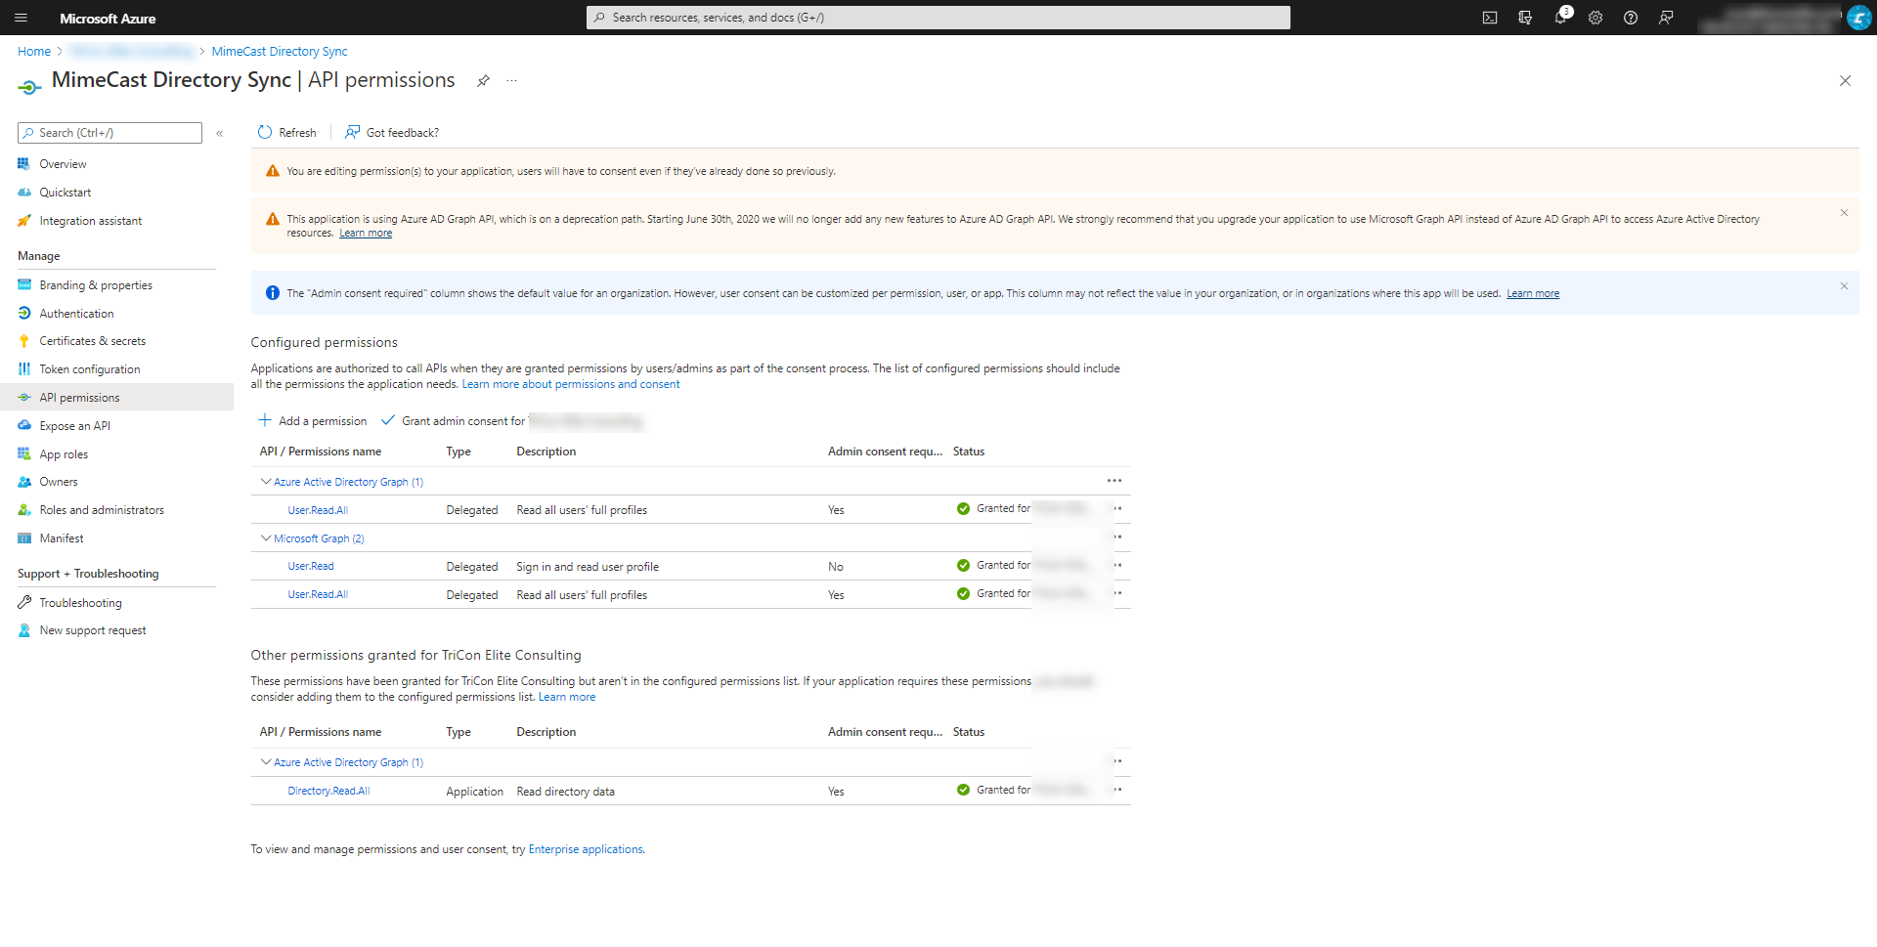Close the API permissions blade
The width and height of the screenshot is (1877, 947).
1845,81
